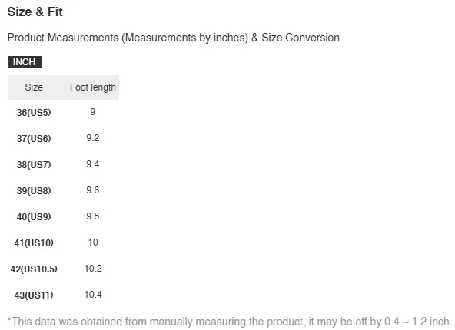Click the Size & Fit heading
This screenshot has width=455, height=330.
[x=35, y=12]
